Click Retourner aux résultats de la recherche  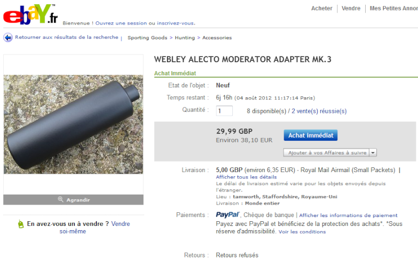pyautogui.click(x=66, y=37)
